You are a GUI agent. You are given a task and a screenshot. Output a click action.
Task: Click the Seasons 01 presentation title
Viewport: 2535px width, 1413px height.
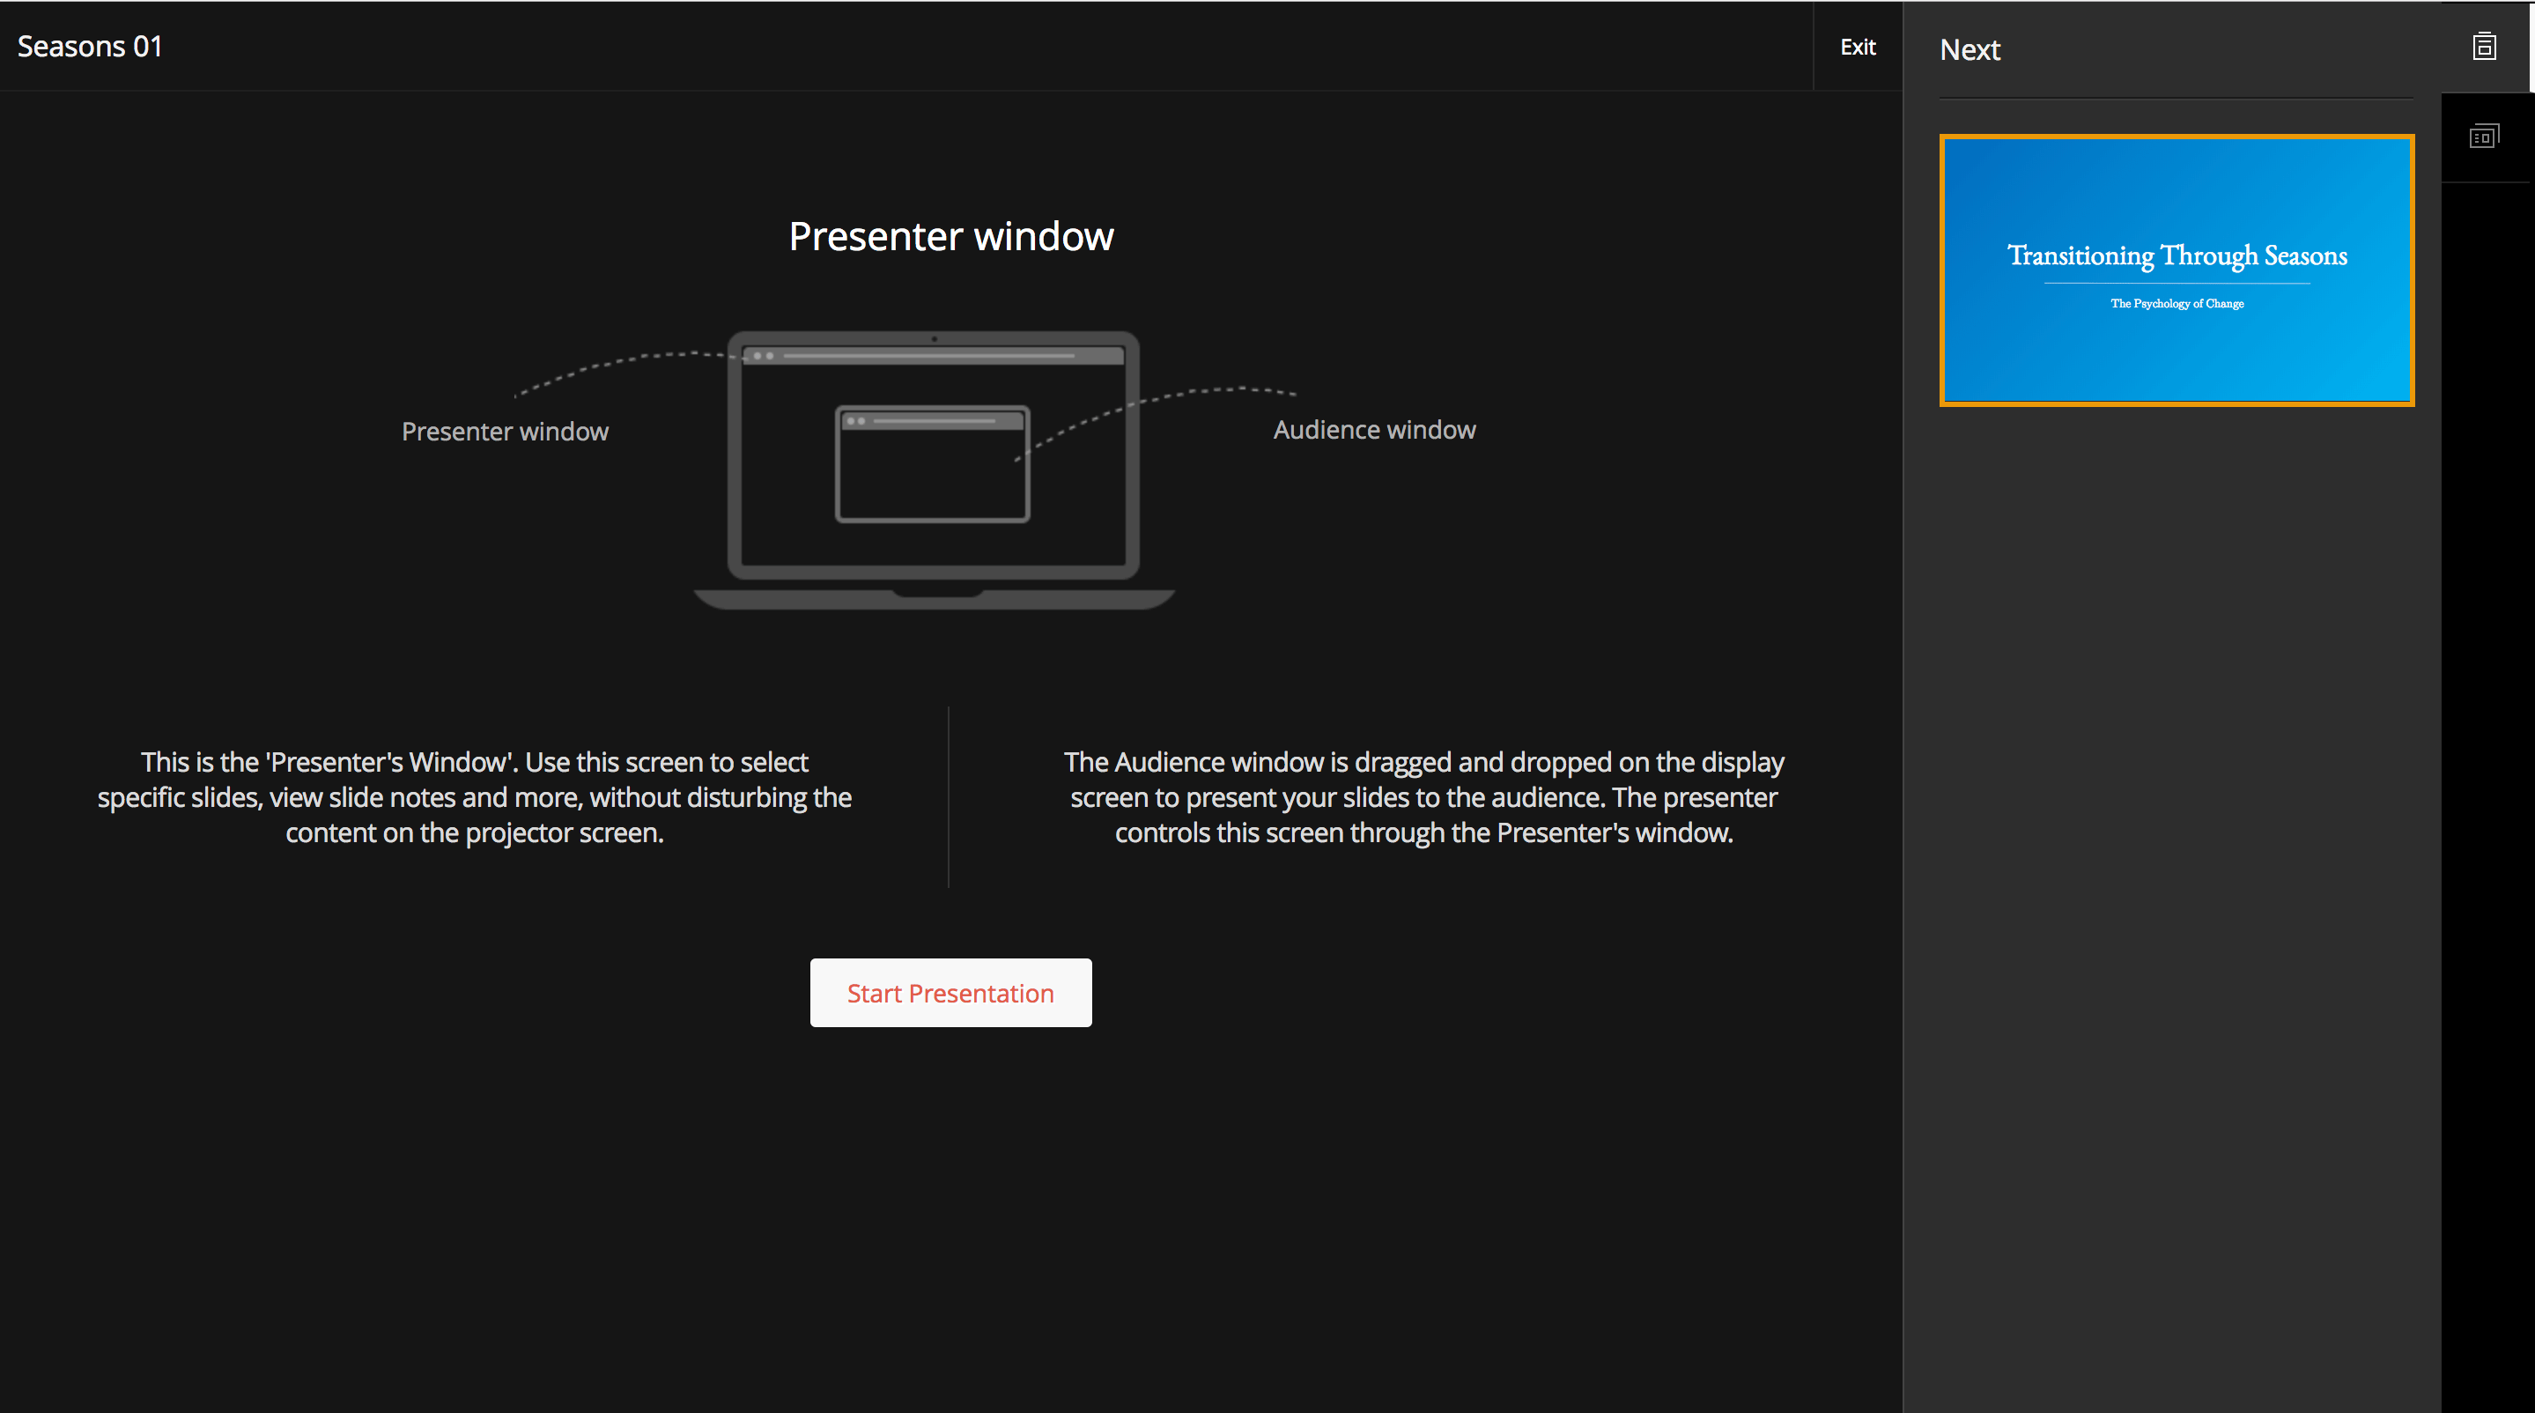(x=90, y=46)
